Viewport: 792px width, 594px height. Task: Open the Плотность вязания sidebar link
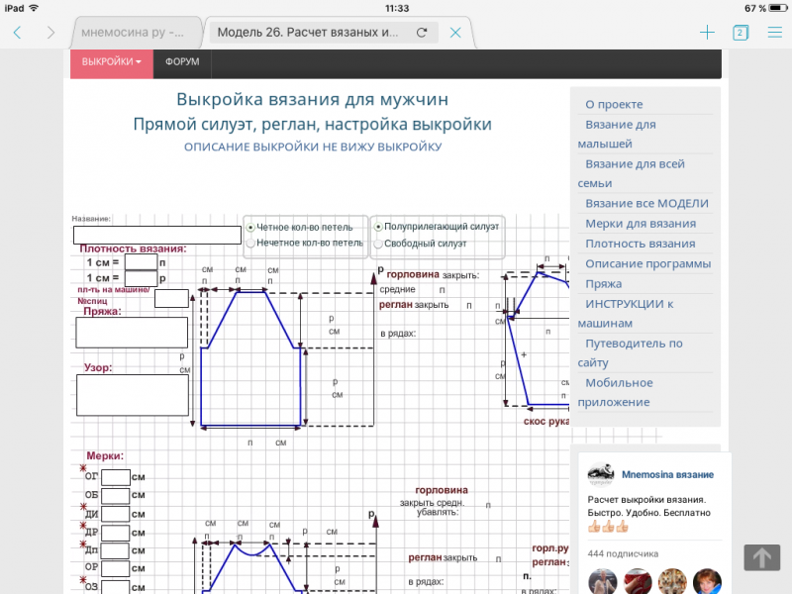click(640, 244)
